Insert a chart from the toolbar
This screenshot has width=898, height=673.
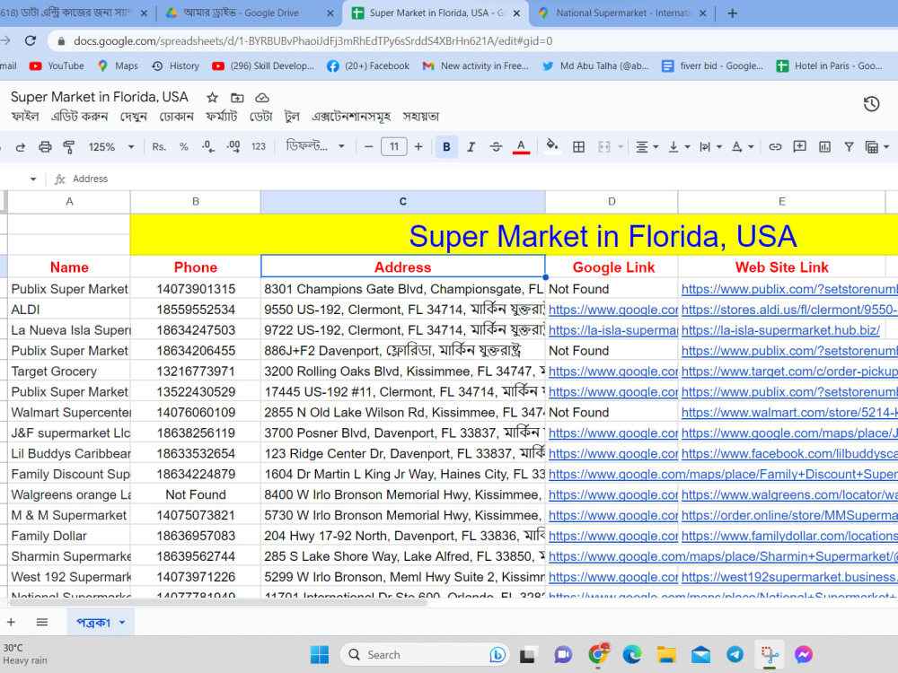coord(824,147)
